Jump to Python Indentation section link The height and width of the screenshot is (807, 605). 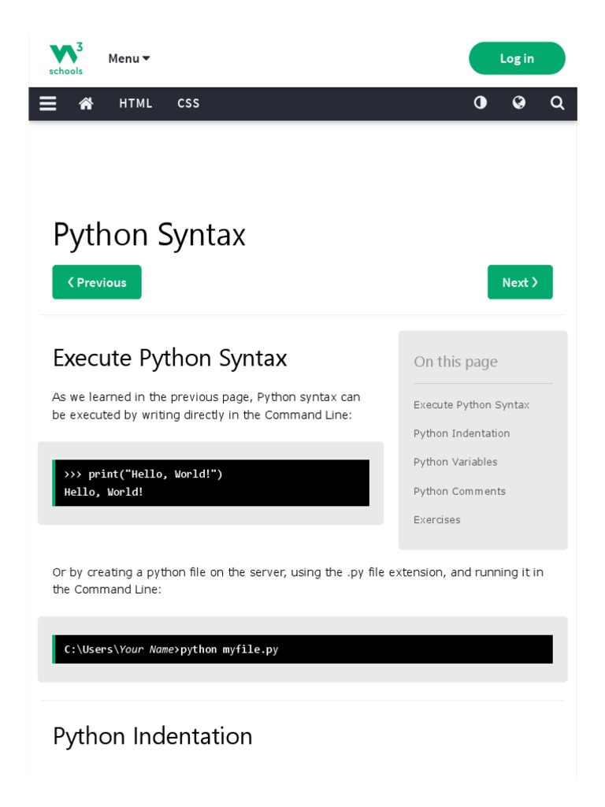pyautogui.click(x=462, y=433)
